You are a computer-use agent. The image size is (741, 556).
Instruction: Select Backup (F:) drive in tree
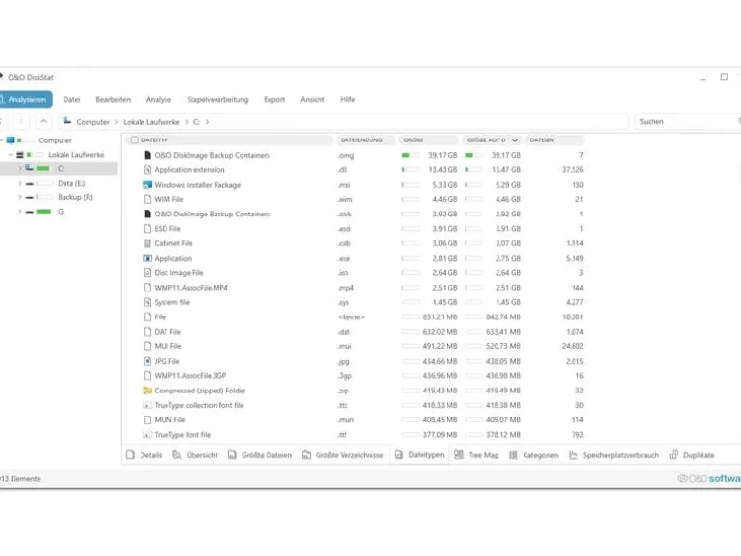pos(75,197)
